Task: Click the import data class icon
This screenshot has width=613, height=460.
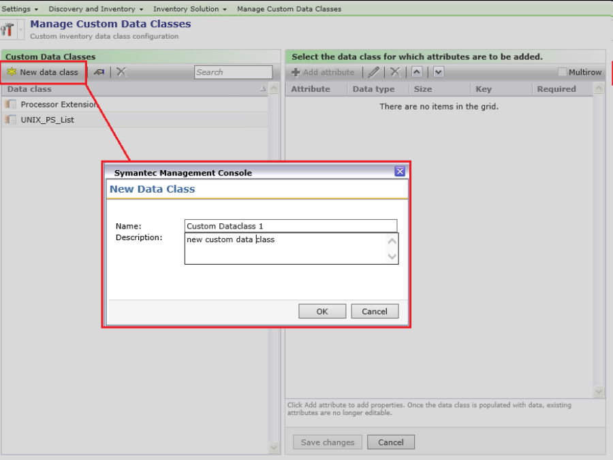Action: 99,72
